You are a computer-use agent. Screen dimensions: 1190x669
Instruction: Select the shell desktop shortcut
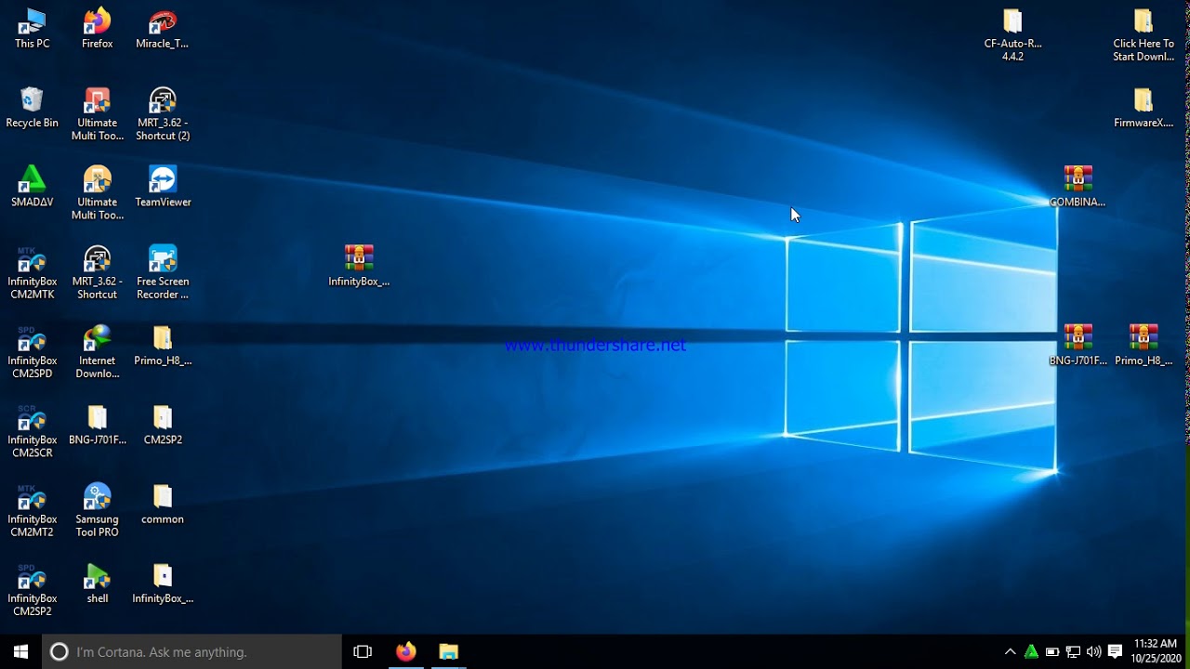(97, 584)
